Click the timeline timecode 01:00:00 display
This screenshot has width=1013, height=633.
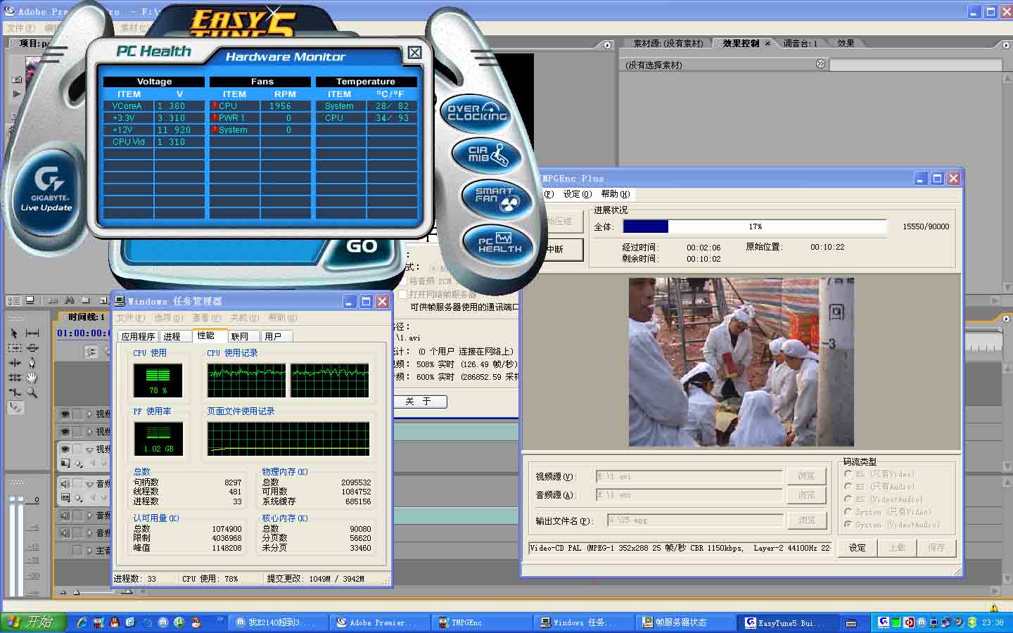[x=82, y=333]
